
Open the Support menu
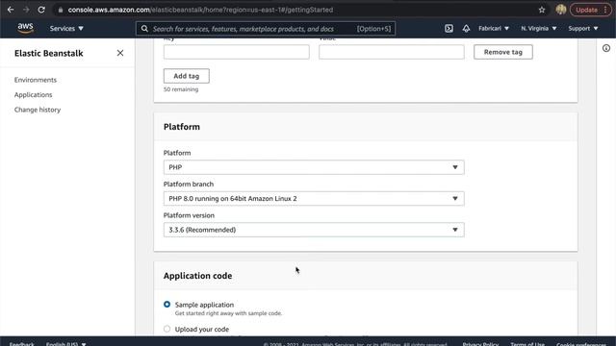click(583, 28)
